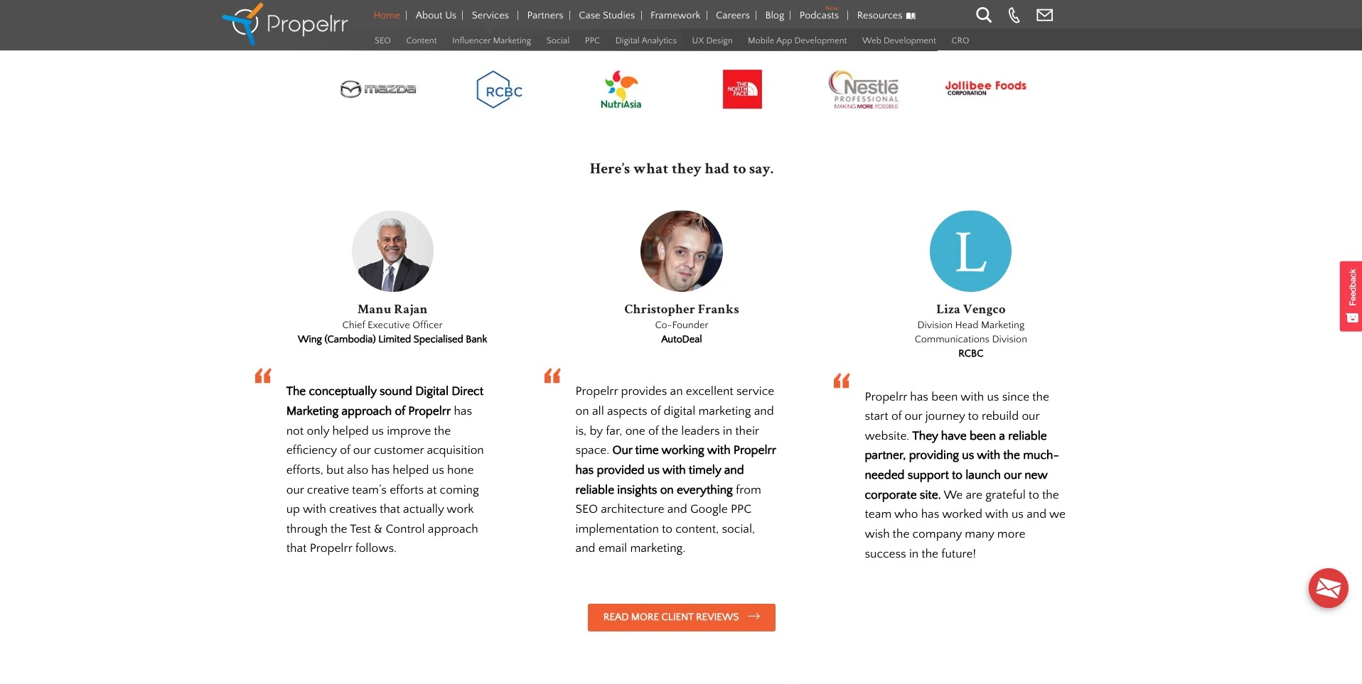Open the Resources menu item
The width and height of the screenshot is (1362, 684).
coord(879,15)
